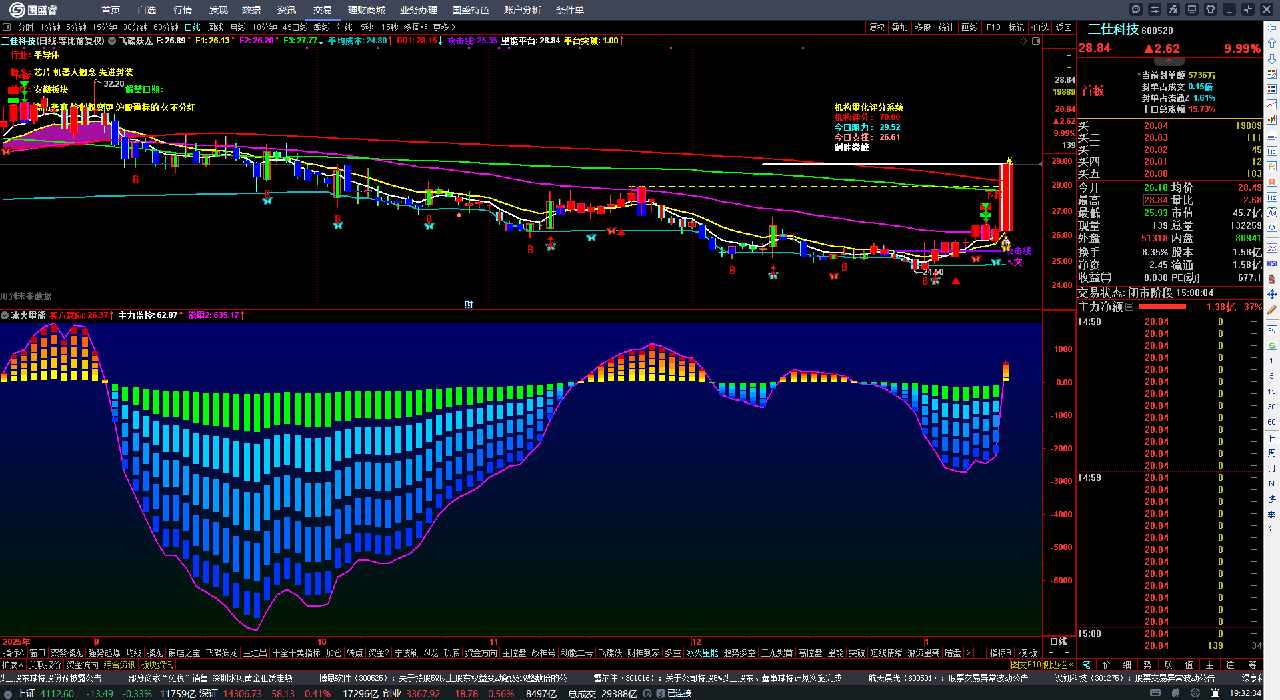Click the F12 icon in right sidebar

[1272, 197]
